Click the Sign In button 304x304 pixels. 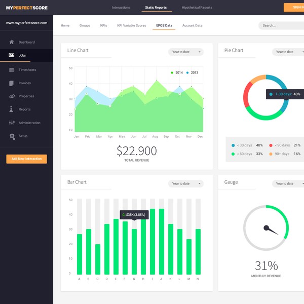294,8
